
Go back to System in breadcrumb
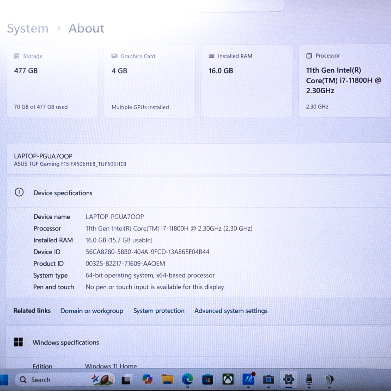[28, 28]
